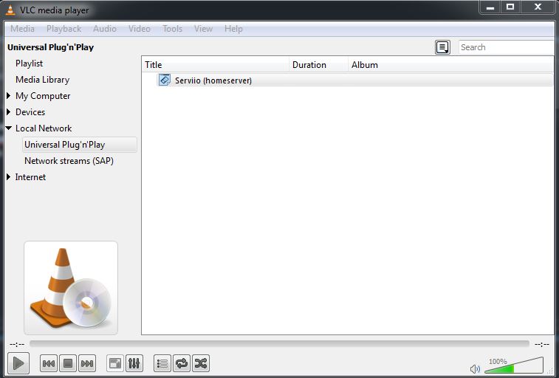
Task: Click the previous track button
Action: pyautogui.click(x=49, y=363)
